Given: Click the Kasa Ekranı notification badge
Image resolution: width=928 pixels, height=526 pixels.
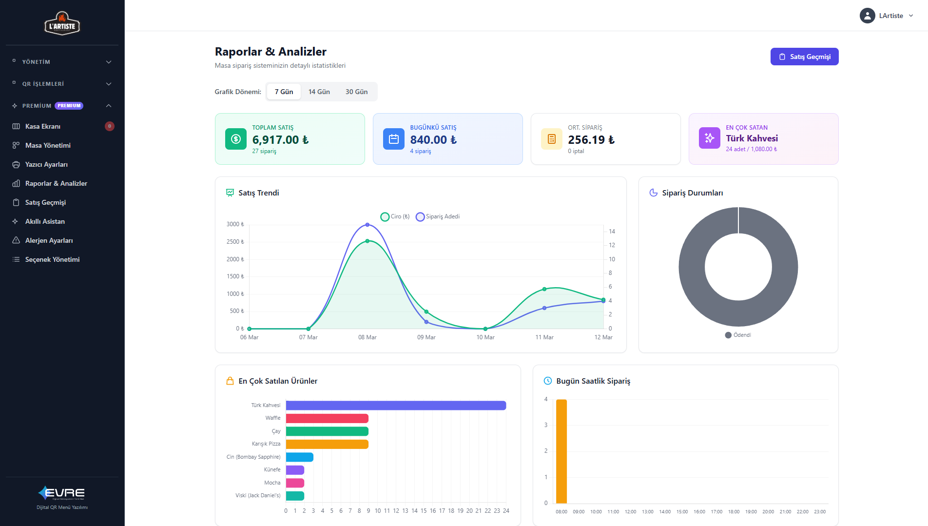Looking at the screenshot, I should click(x=110, y=126).
